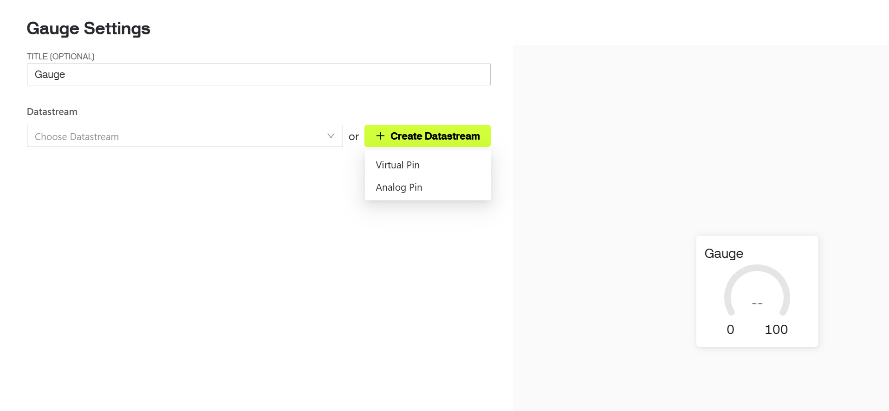Click the TITLE (OPTIONAL) label

(x=61, y=57)
